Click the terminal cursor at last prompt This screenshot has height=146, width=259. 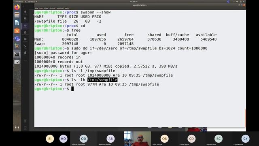(x=72, y=89)
